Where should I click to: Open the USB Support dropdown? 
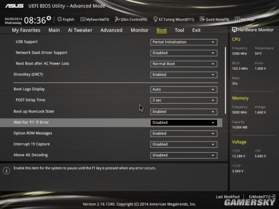[x=184, y=42]
